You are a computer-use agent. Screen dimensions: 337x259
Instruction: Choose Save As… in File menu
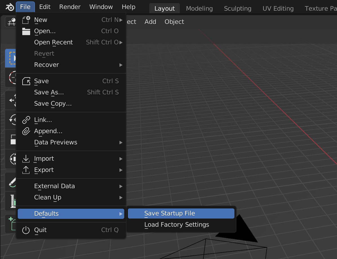(71, 92)
